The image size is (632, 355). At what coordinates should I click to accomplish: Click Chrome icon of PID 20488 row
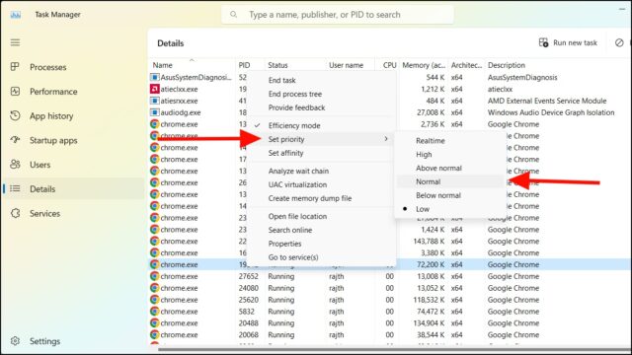pos(154,322)
